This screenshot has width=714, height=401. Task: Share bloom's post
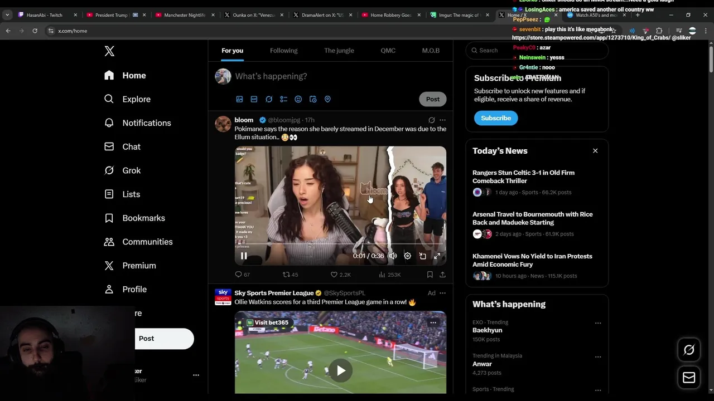pyautogui.click(x=442, y=275)
